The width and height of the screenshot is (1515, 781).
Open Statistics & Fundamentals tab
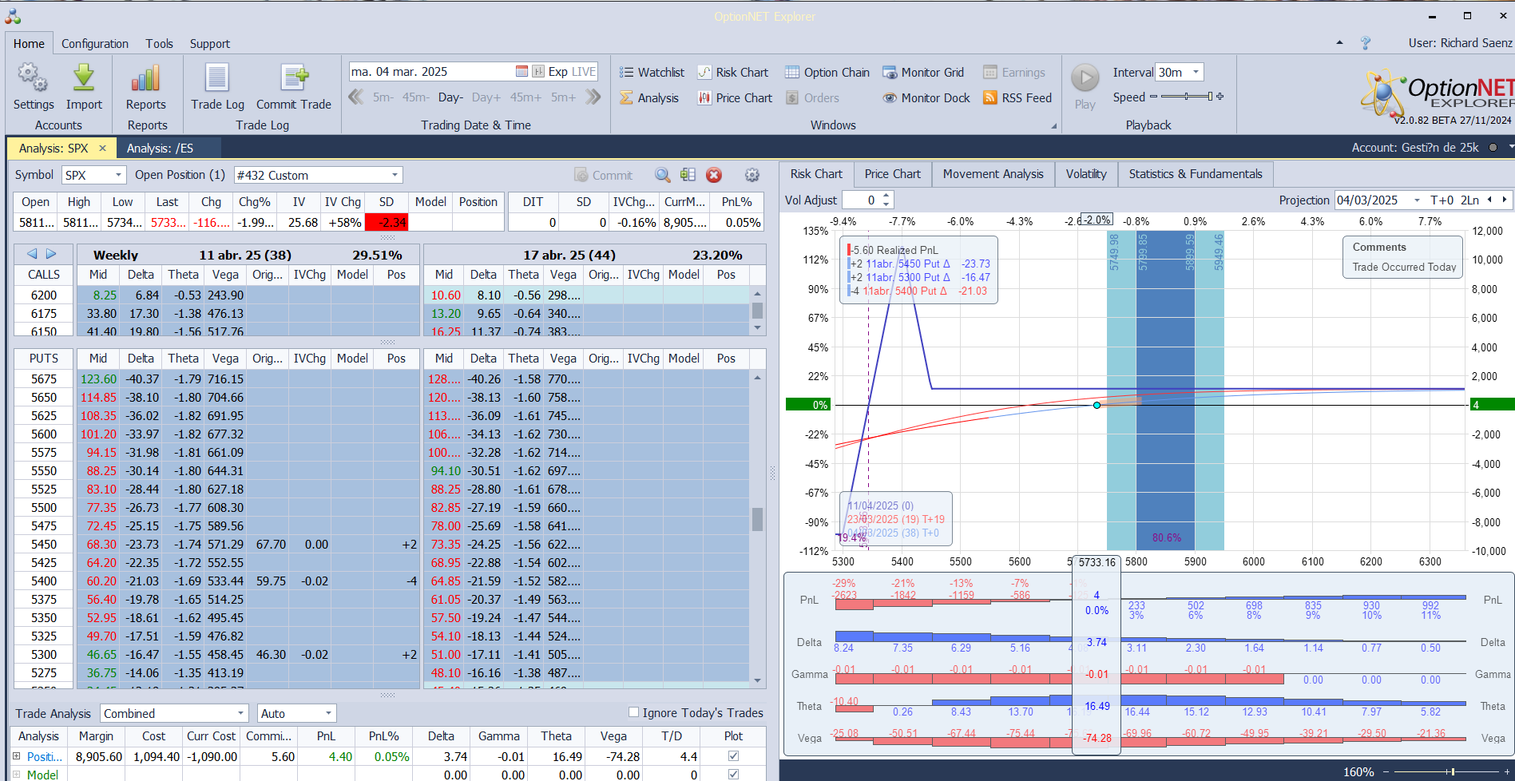[x=1196, y=174]
